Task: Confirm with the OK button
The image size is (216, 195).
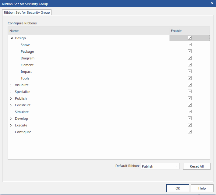Action: [x=178, y=188]
